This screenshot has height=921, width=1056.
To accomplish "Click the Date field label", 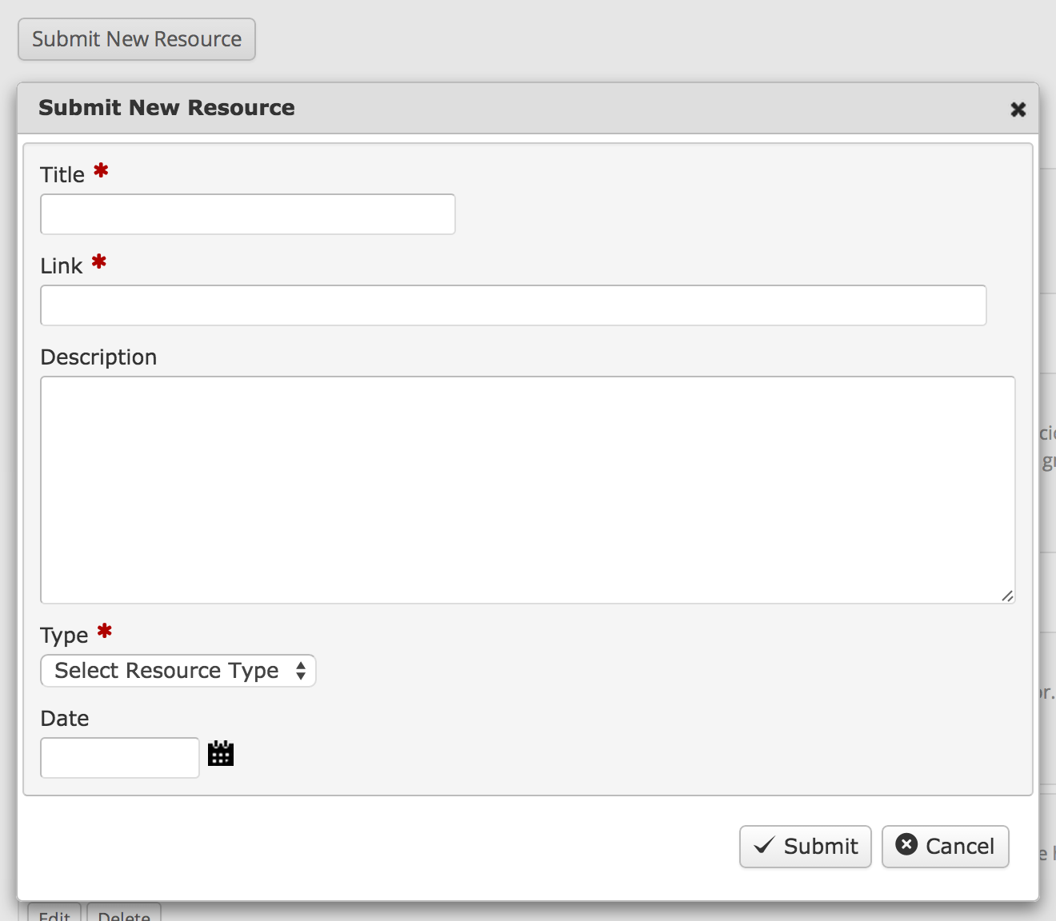I will (65, 719).
